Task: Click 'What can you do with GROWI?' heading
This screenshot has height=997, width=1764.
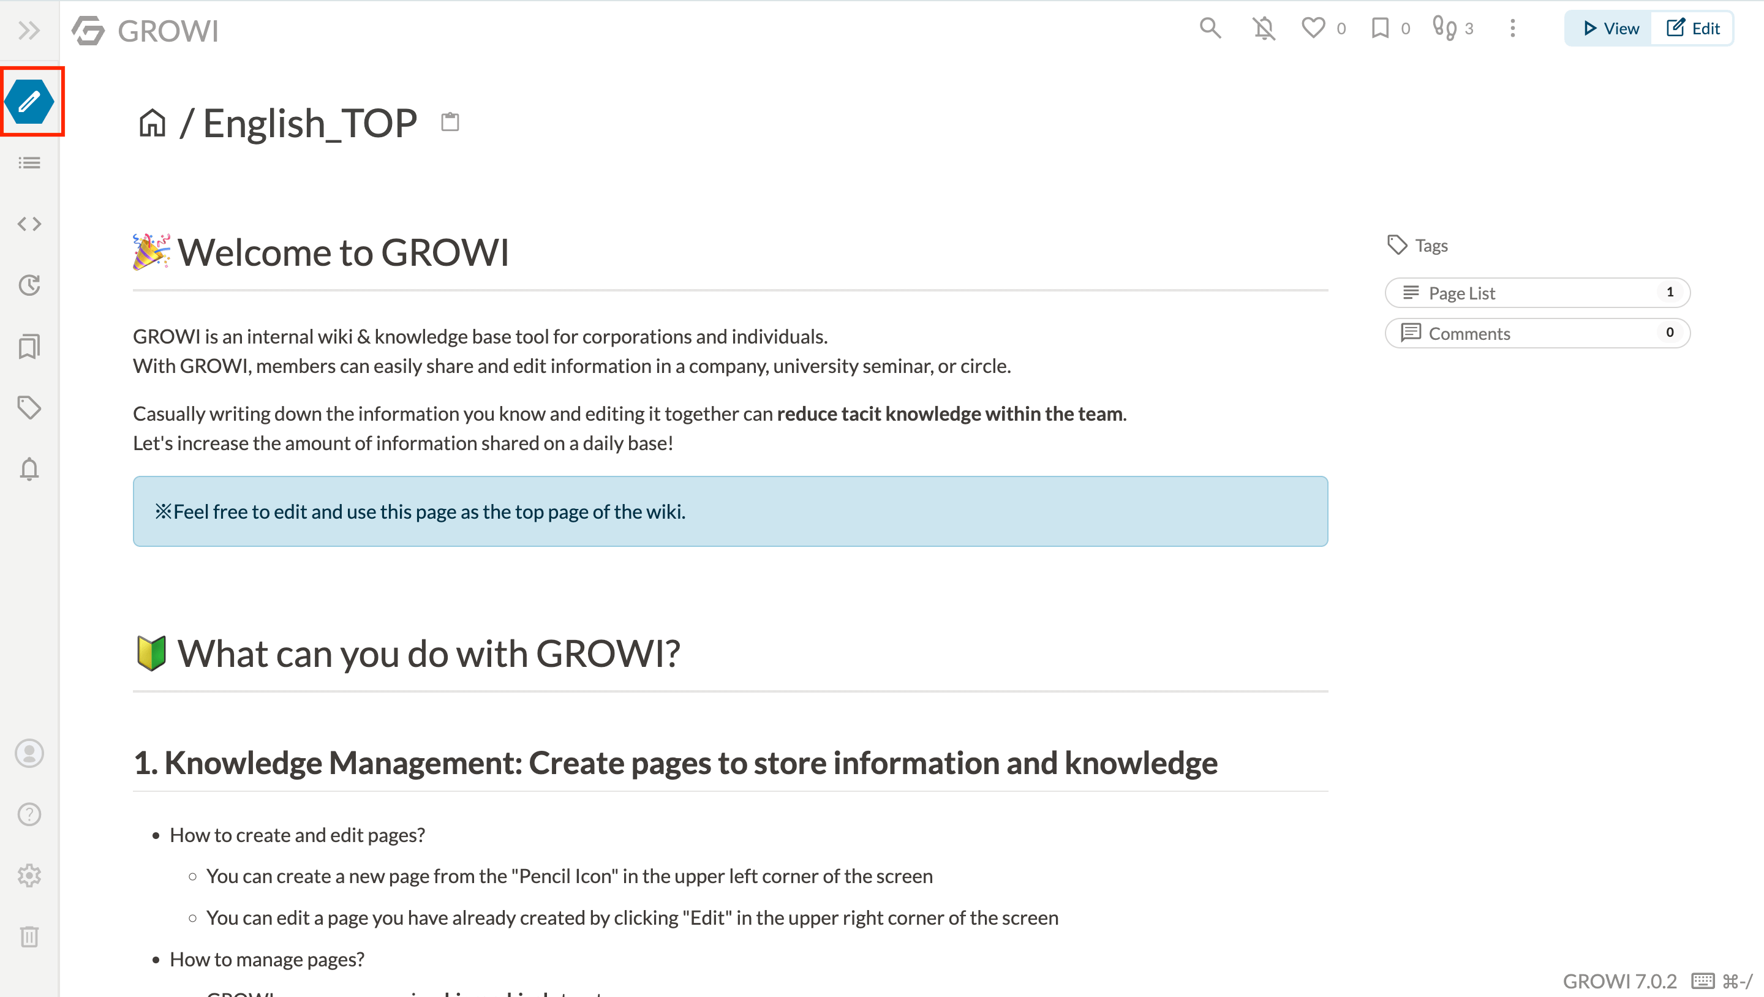Action: coord(407,653)
